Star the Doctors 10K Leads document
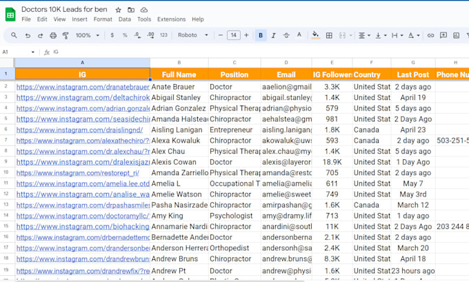 click(118, 10)
